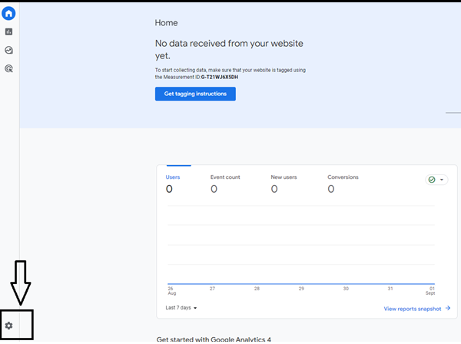Open the Admin gear icon
The image size is (461, 344).
[x=9, y=326]
